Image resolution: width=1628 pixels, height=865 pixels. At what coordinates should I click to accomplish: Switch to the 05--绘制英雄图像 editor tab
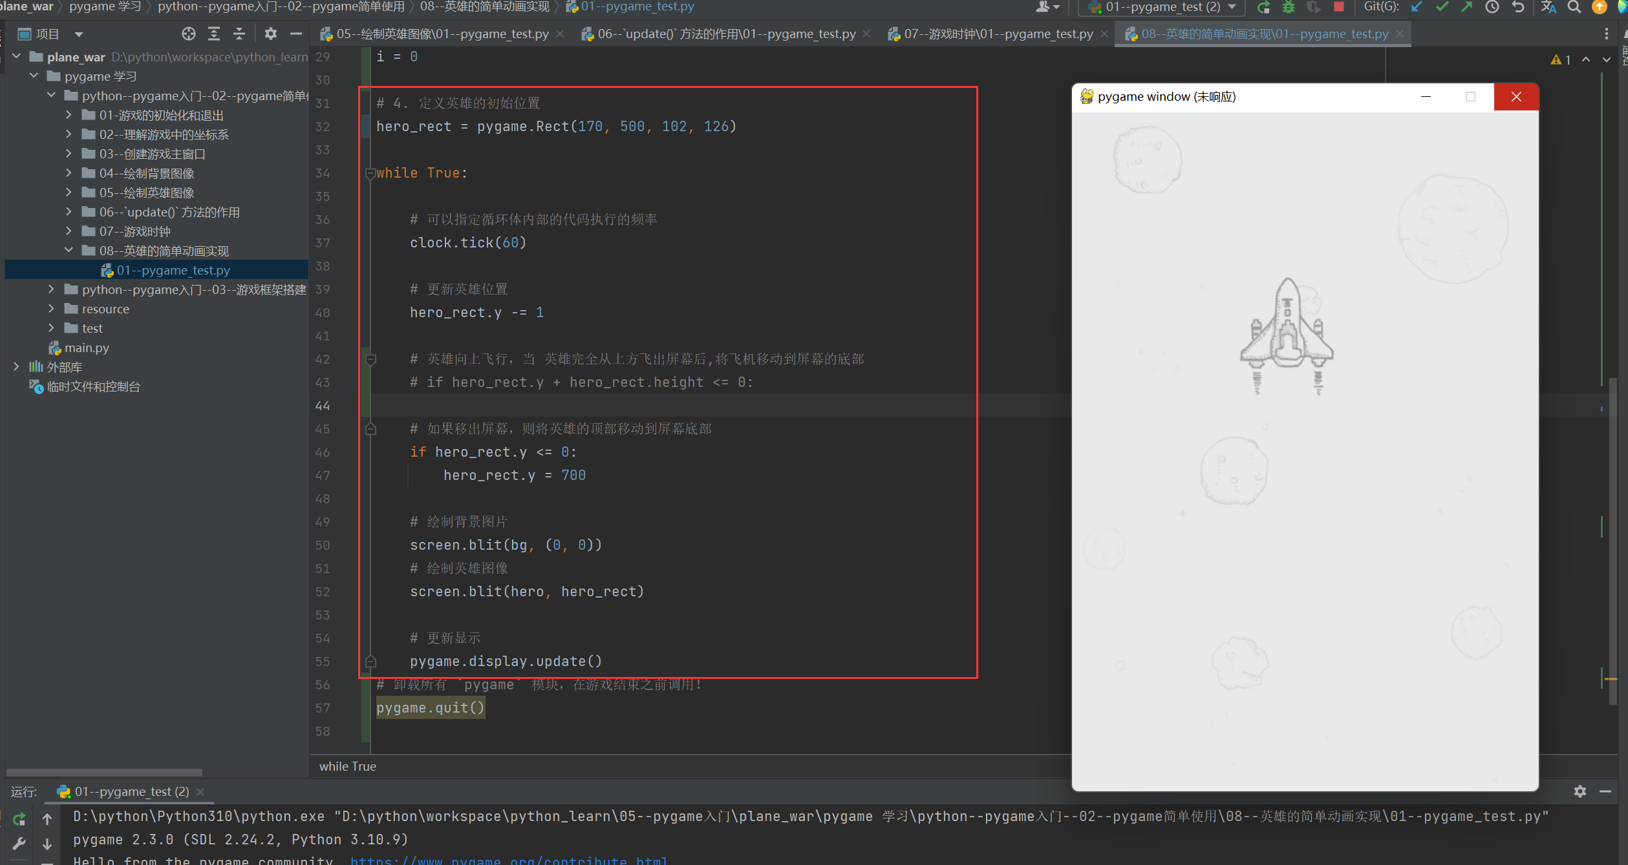tap(442, 34)
